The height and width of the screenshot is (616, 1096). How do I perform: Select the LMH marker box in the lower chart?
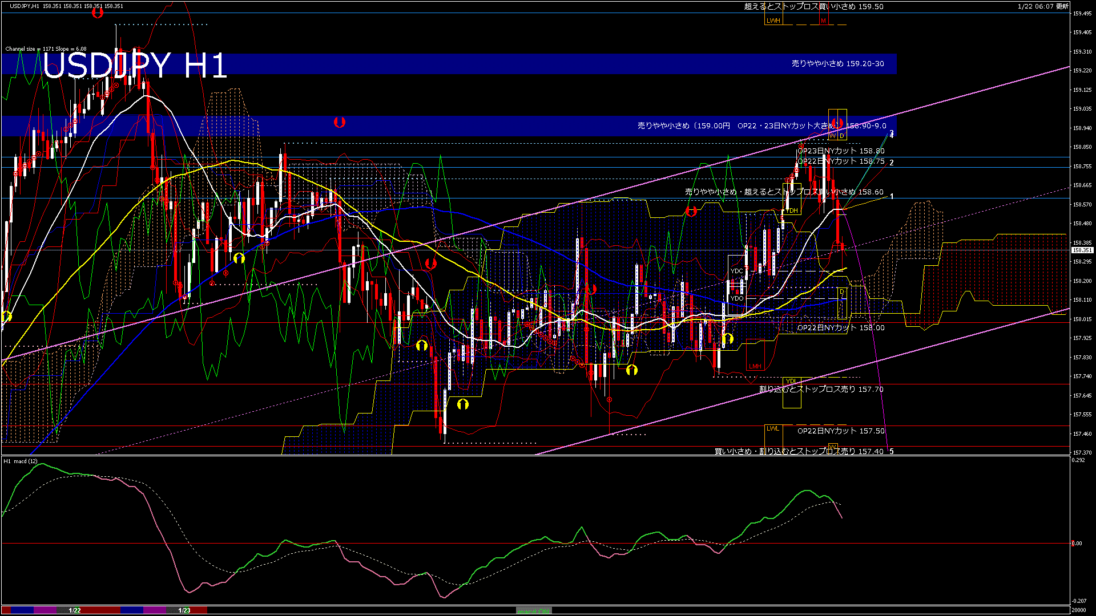pos(755,366)
